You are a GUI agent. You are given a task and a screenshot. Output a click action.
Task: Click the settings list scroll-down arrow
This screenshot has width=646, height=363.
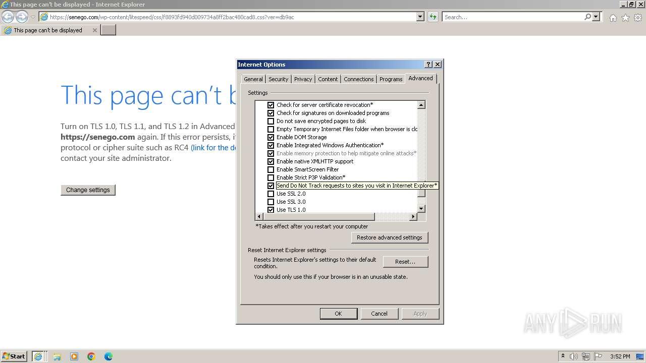(x=421, y=209)
